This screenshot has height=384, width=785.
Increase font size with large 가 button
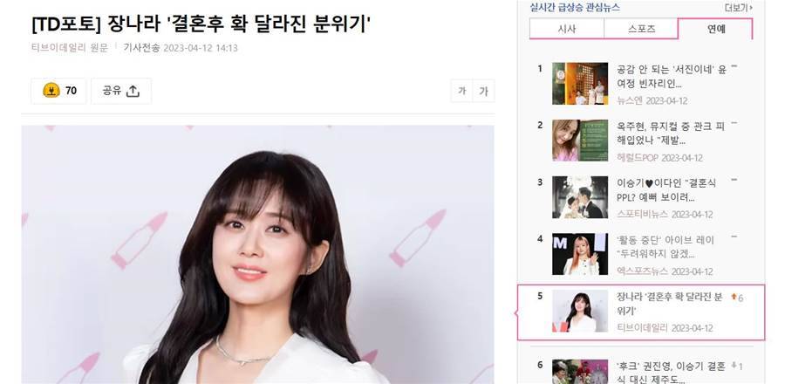click(x=483, y=91)
